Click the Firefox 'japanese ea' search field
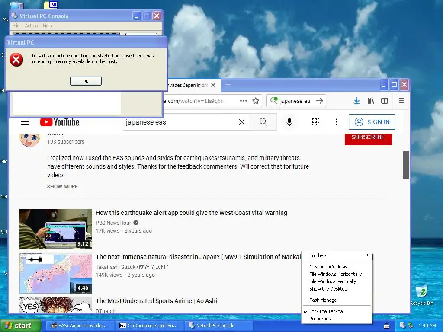443x332 pixels. point(295,101)
